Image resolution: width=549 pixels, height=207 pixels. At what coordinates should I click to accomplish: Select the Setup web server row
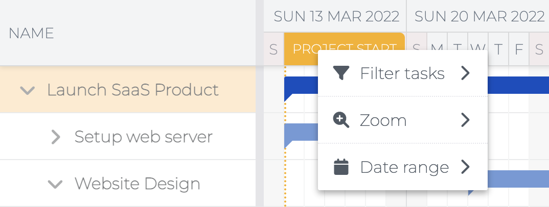pos(128,137)
